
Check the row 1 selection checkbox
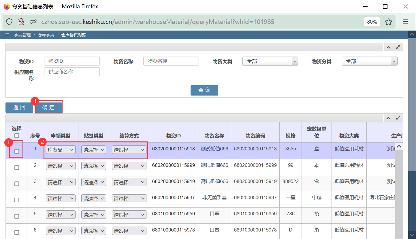17,151
